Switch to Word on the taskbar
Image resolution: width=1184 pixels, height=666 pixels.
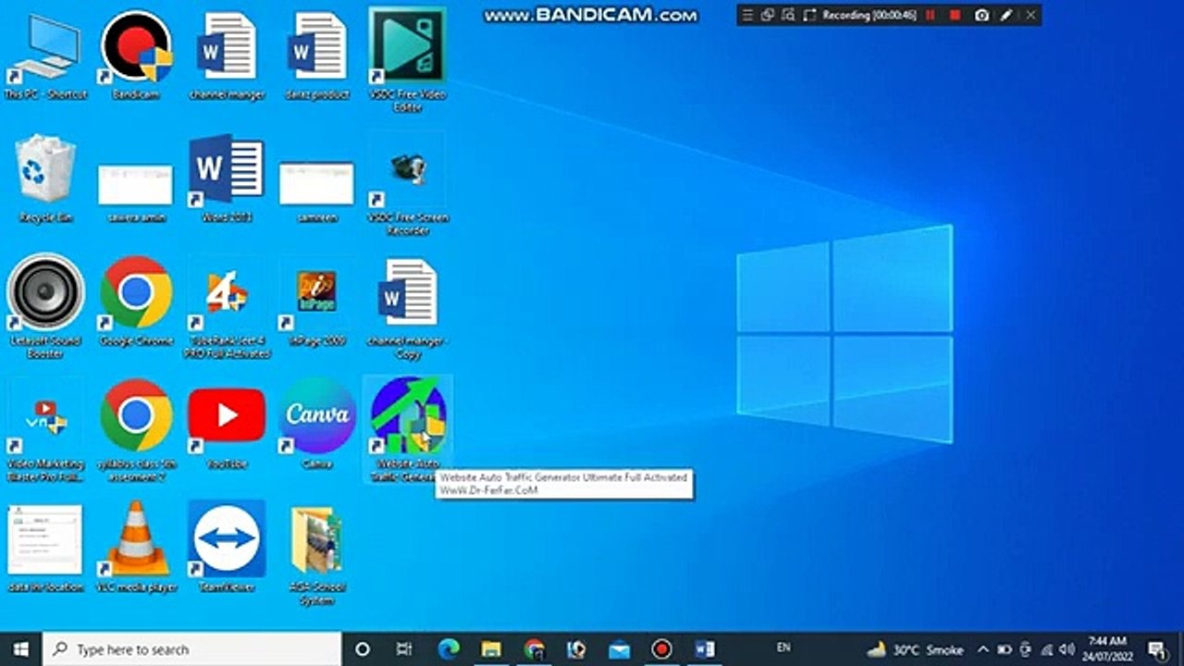point(704,649)
